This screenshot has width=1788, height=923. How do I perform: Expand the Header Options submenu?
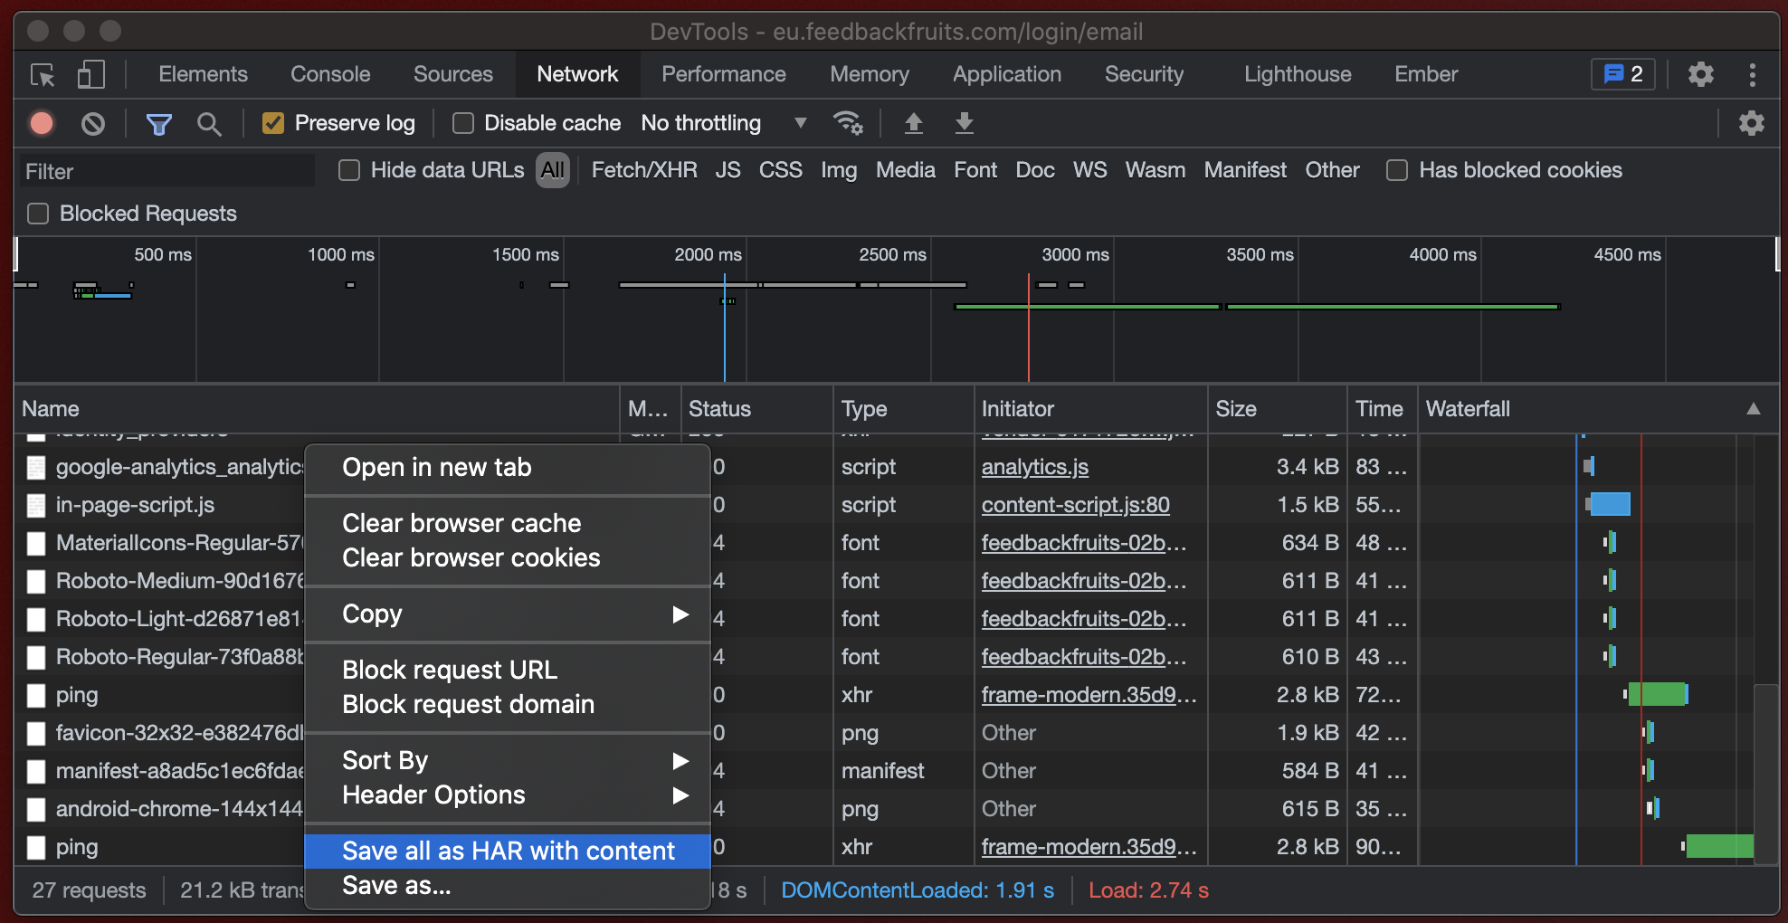[508, 795]
